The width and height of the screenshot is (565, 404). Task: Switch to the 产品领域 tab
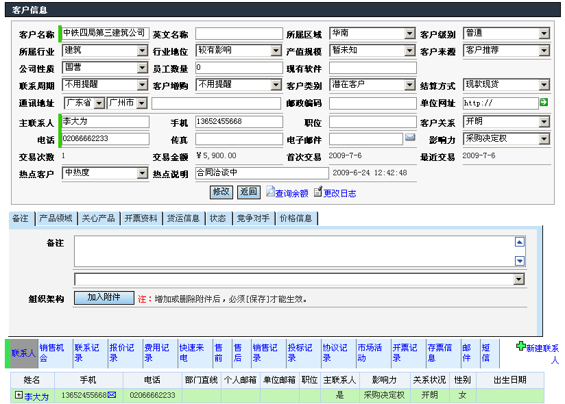click(x=56, y=218)
